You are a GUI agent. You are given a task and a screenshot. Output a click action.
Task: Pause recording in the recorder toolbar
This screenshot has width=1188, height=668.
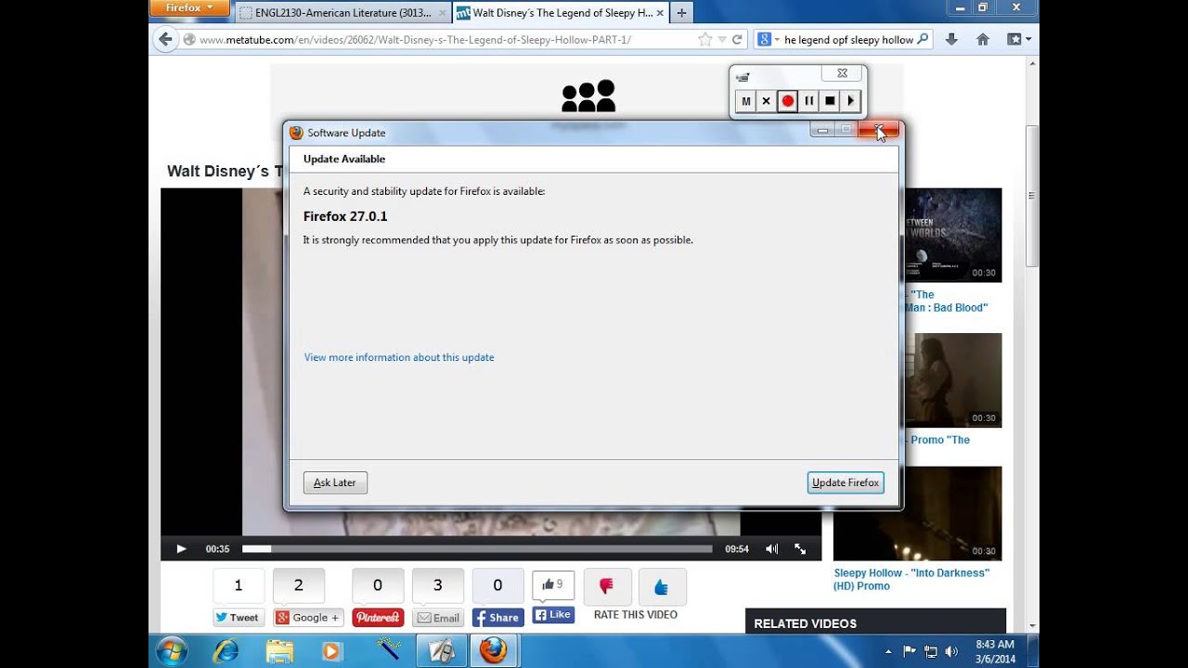(808, 101)
